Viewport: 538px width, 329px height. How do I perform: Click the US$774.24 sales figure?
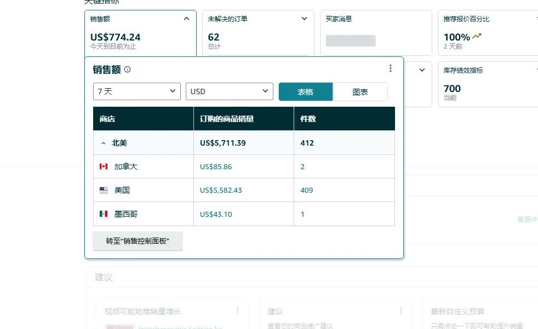(115, 37)
